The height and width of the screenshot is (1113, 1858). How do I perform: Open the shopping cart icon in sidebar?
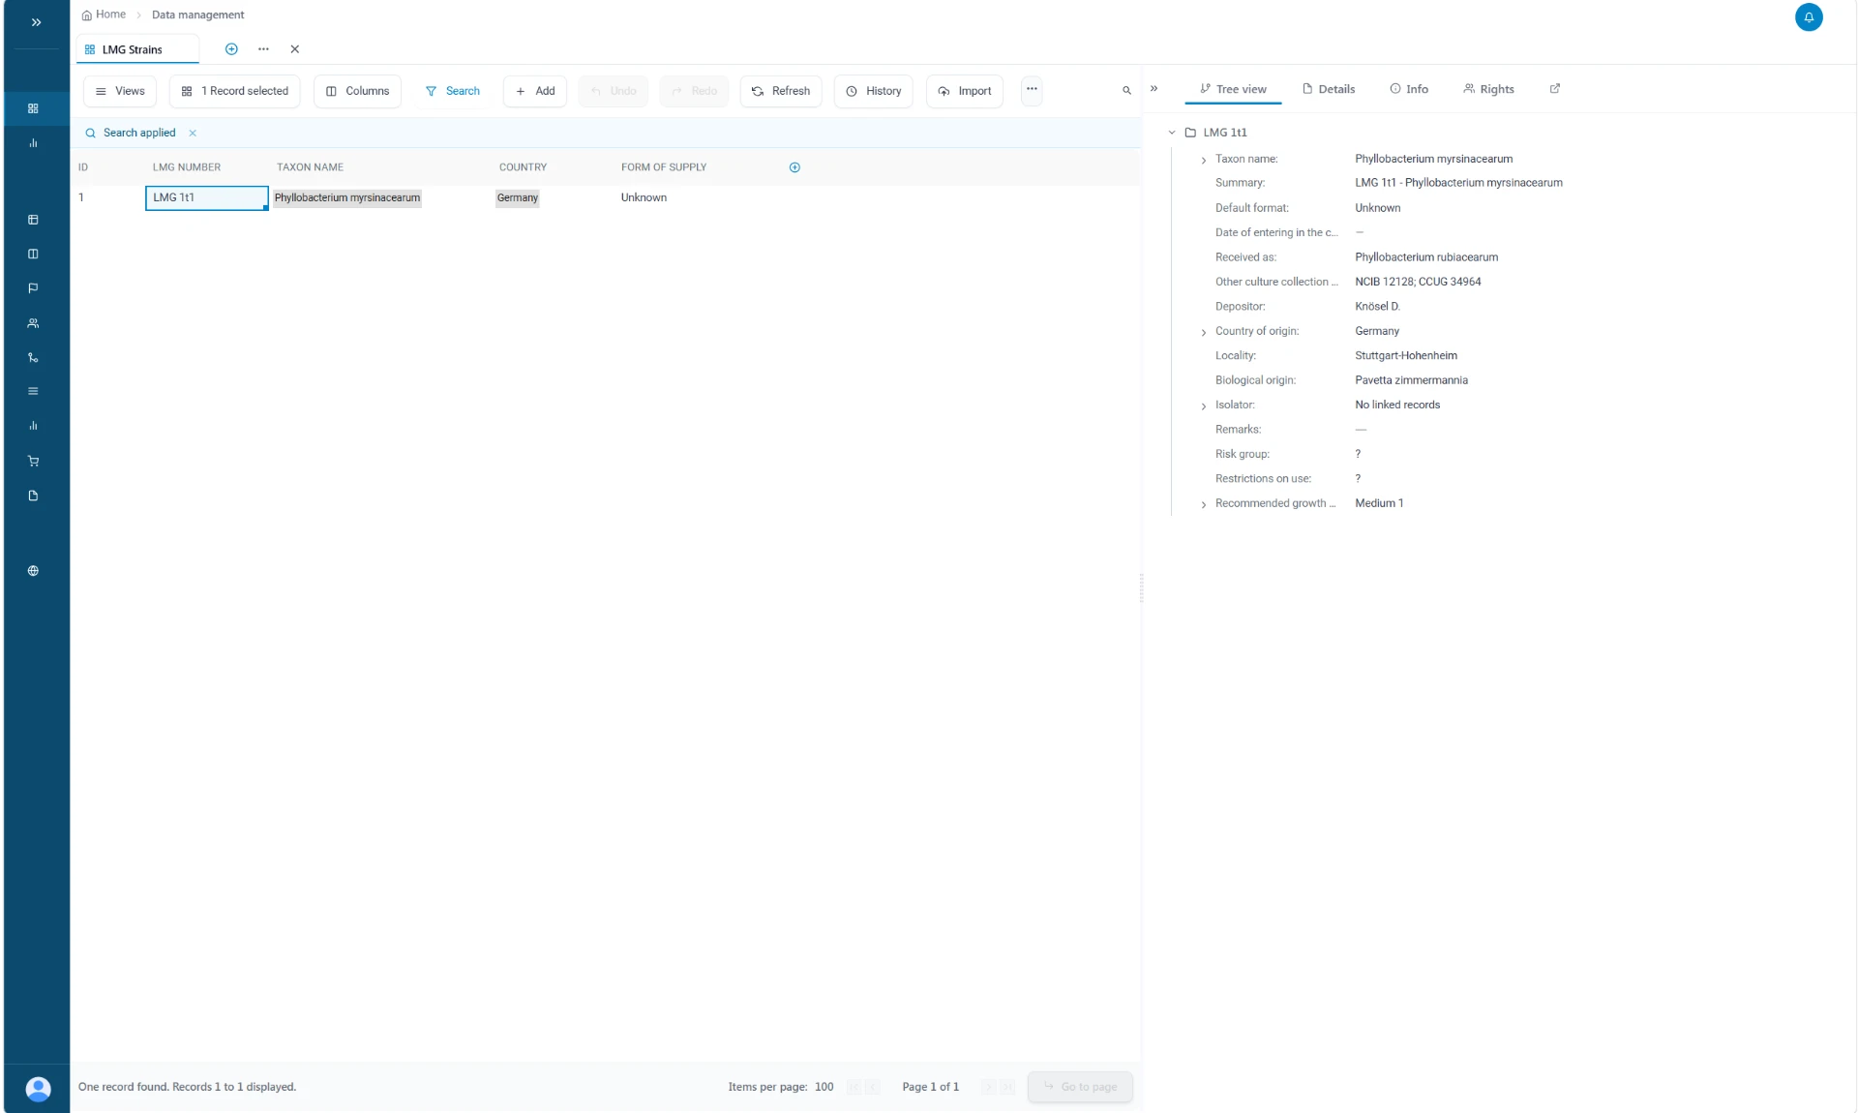33,461
